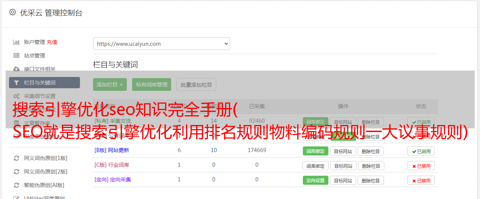Click the [C版] 行业词库 column name
This screenshot has height=199, width=480.
112,165
